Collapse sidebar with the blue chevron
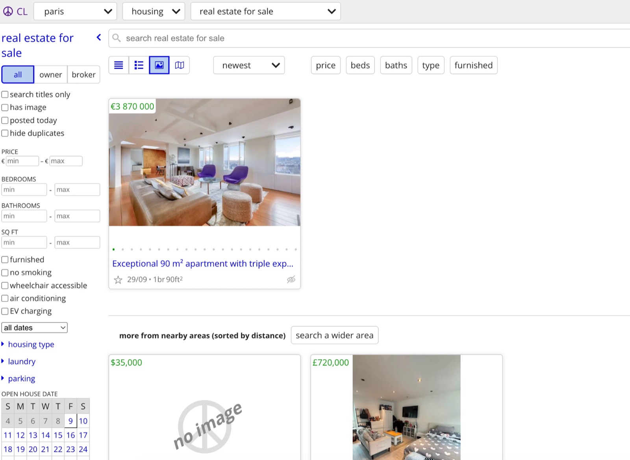630x460 pixels. pyautogui.click(x=99, y=37)
